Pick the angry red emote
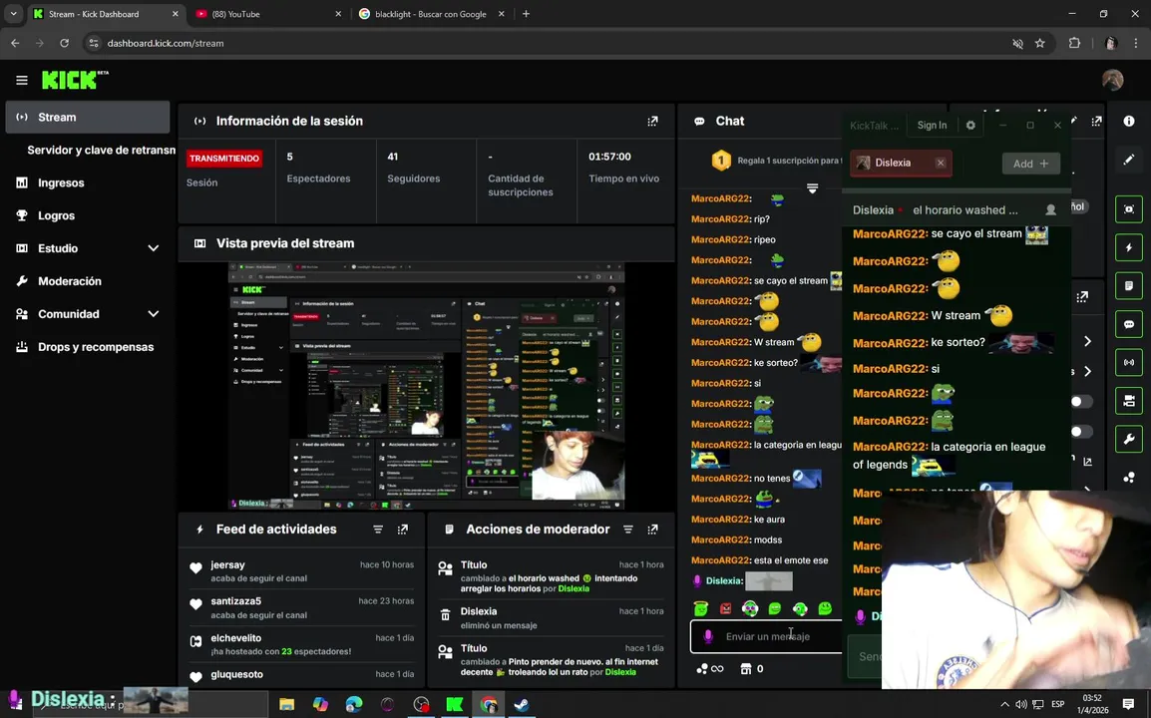 725,608
